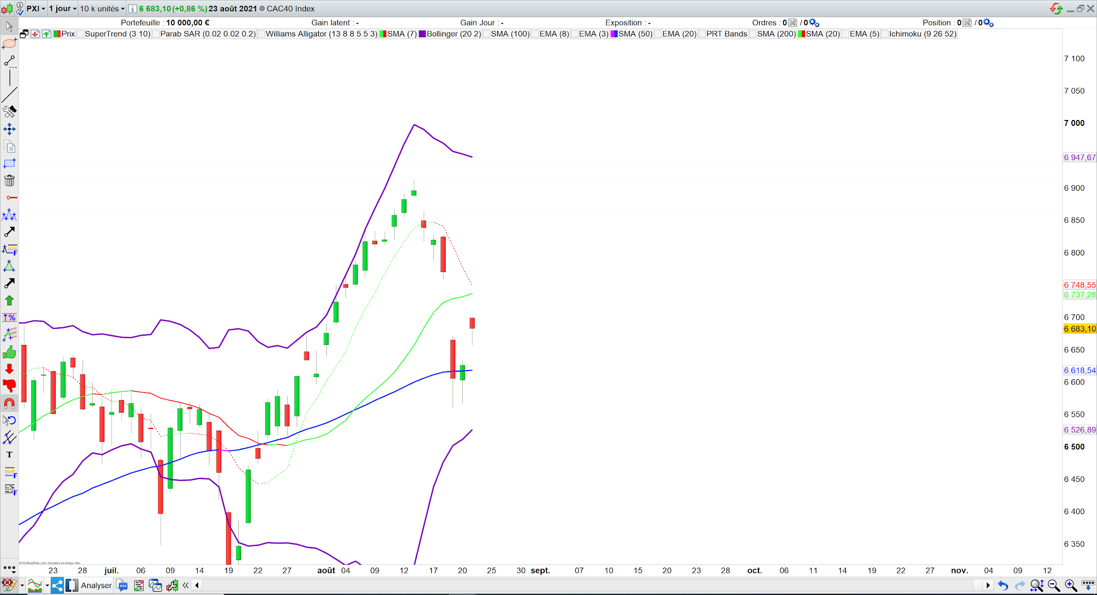Select the percentage measurement tool
1097x595 pixels.
tap(9, 318)
